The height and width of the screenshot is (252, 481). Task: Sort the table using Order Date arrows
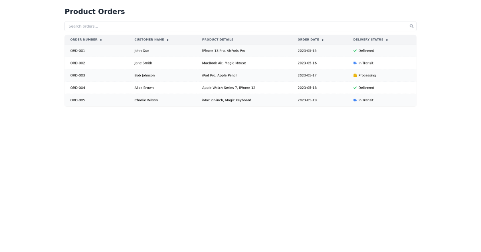click(322, 40)
